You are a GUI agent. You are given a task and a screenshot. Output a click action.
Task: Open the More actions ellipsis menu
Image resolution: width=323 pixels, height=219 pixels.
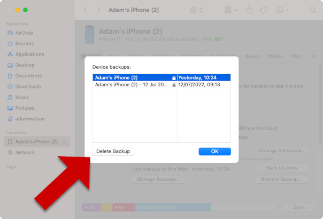pyautogui.click(x=282, y=10)
